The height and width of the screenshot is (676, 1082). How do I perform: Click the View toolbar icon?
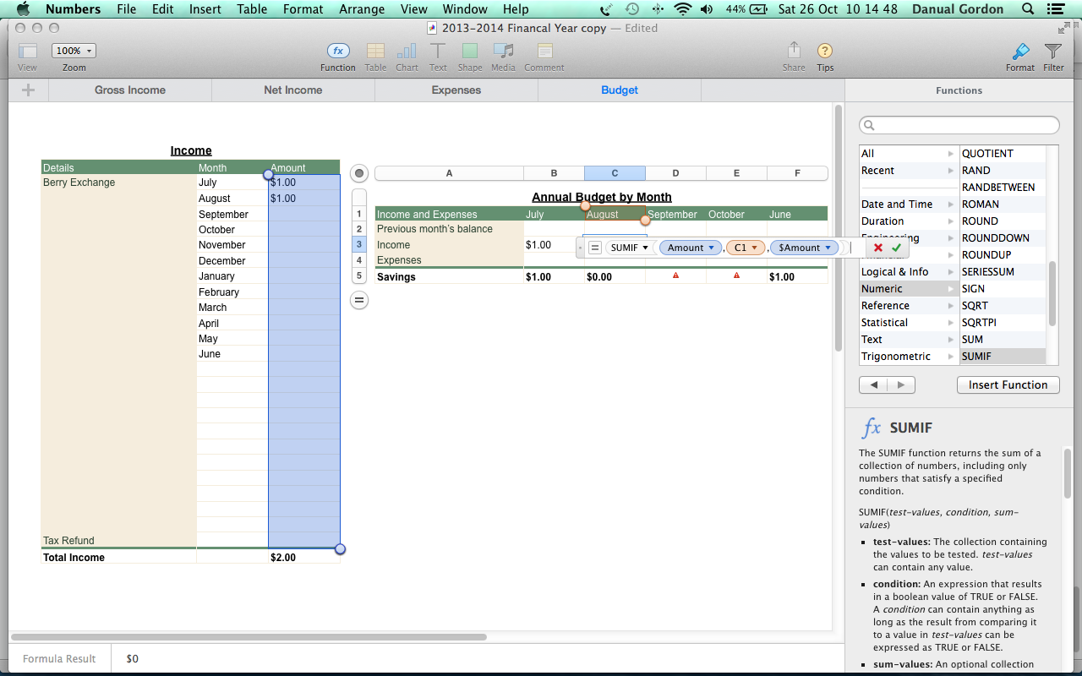point(27,52)
